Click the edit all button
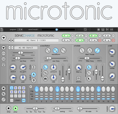The image size is (118, 114). (x=3, y=64)
